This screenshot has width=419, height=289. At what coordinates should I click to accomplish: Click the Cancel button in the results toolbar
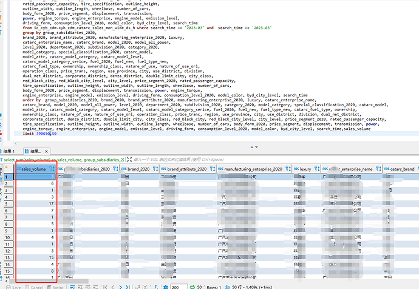(x=33, y=287)
